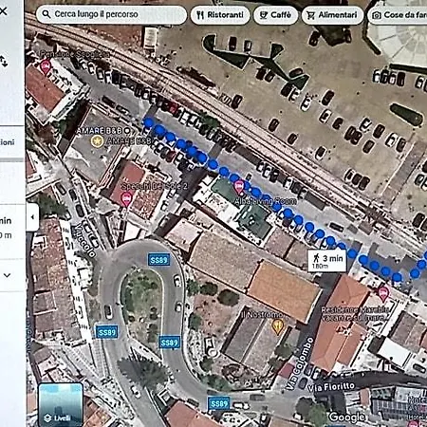Open the Pensione Scogliera hotel pin

point(46,67)
